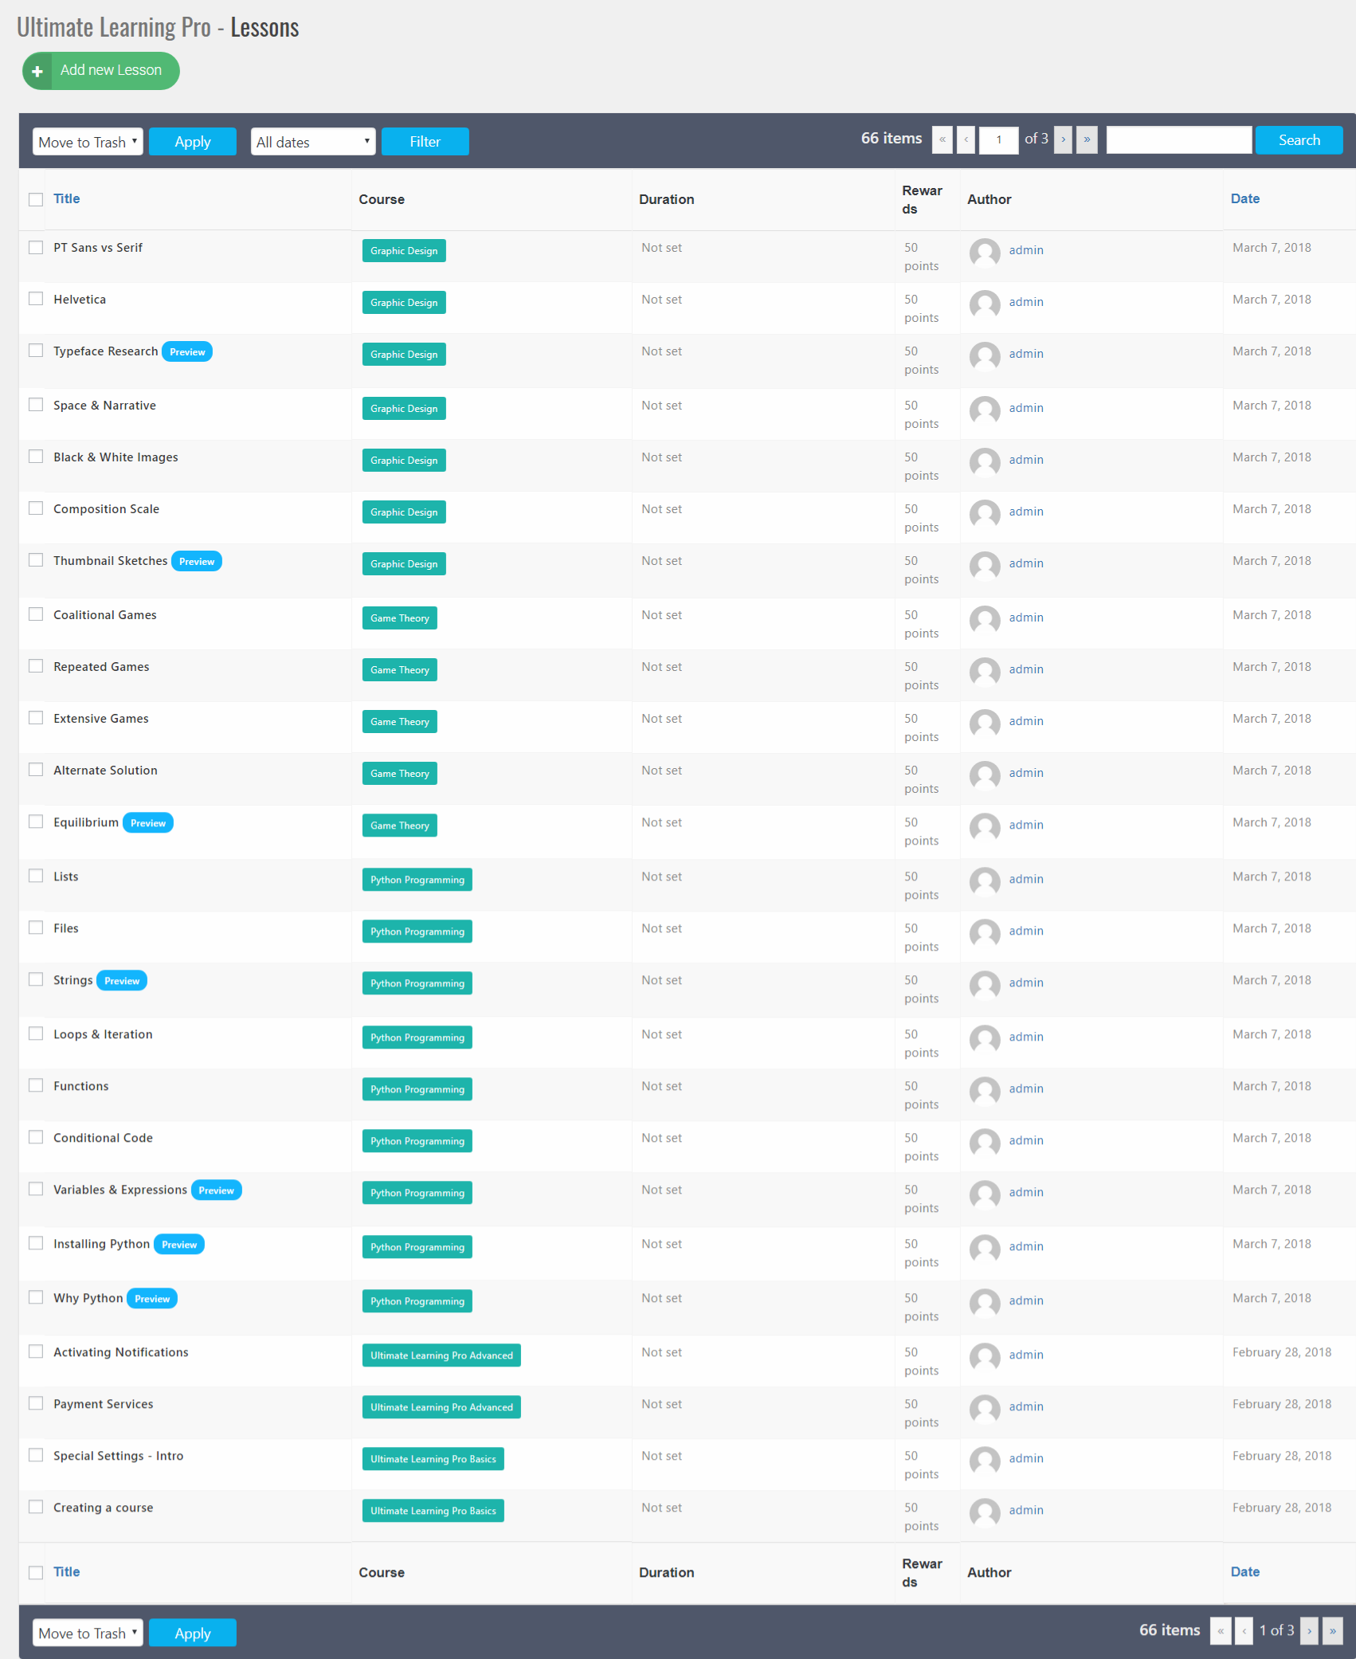The image size is (1356, 1659).
Task: Open Game Theory tag on Extensive Games row
Action: 400,722
